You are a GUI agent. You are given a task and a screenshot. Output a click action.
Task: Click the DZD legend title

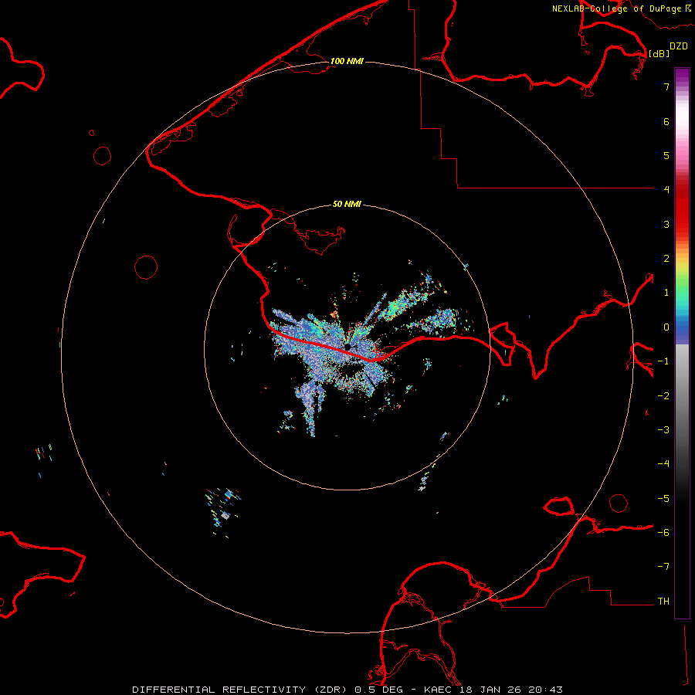679,46
